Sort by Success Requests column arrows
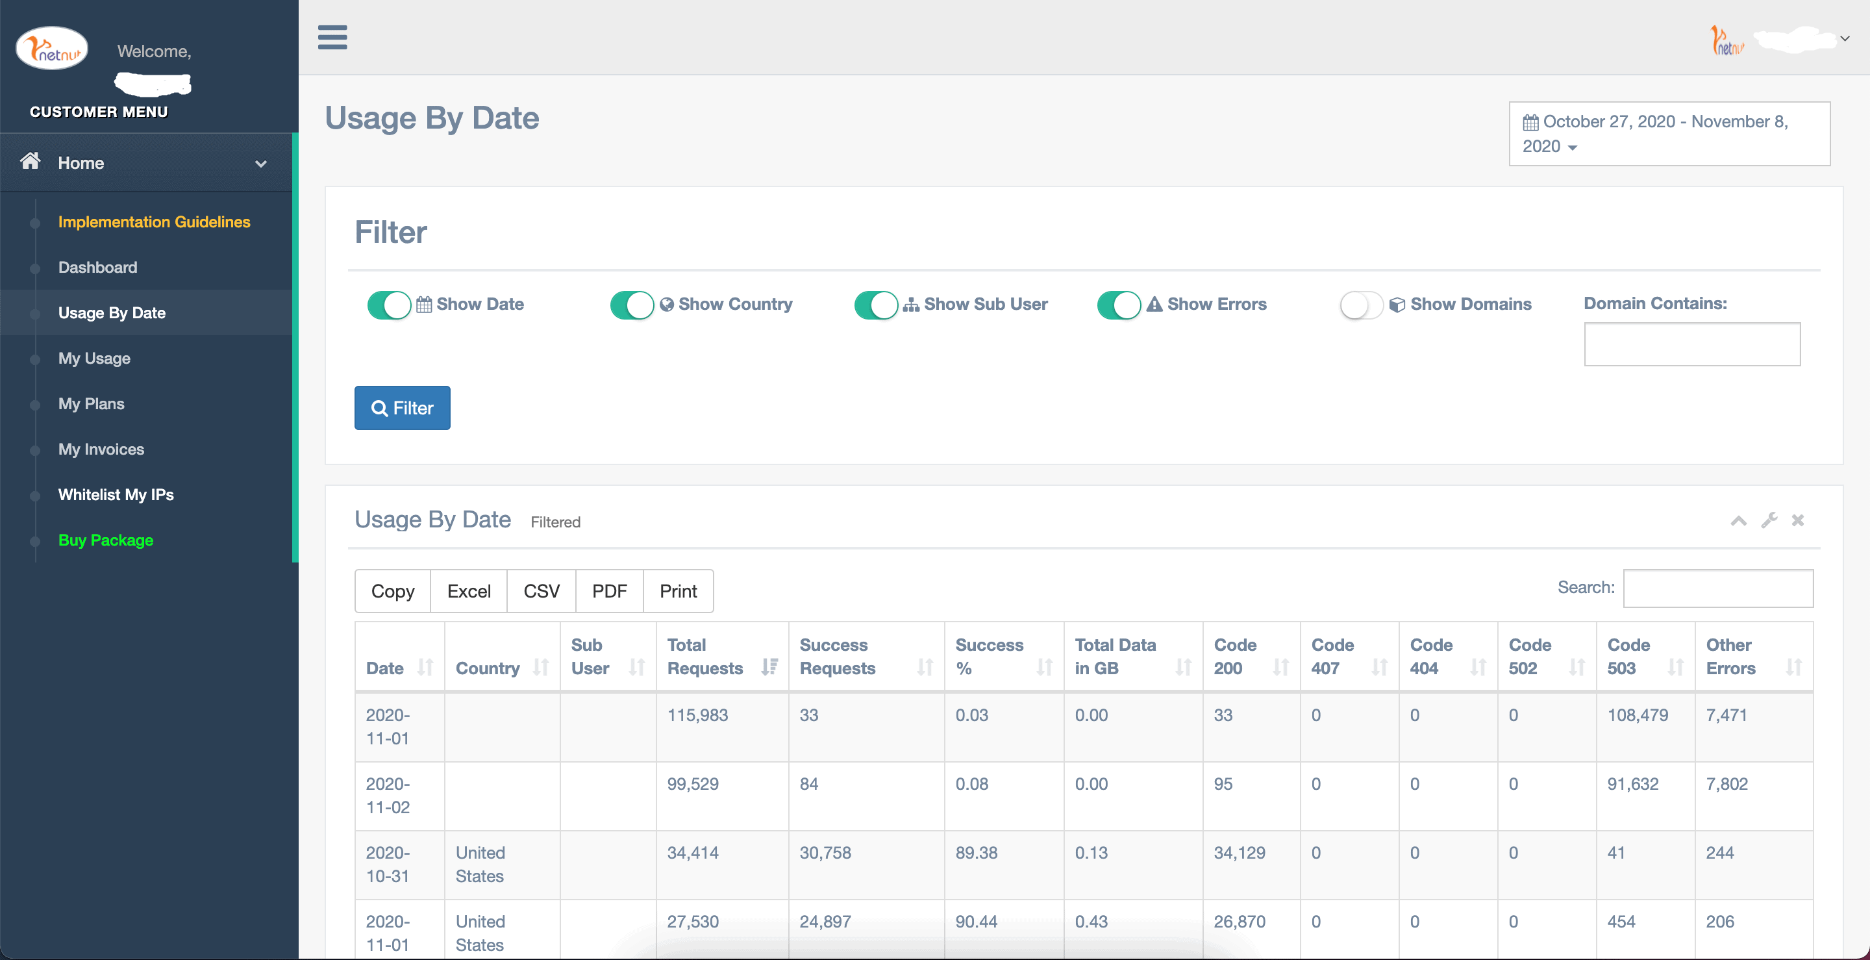This screenshot has height=960, width=1870. click(x=925, y=666)
